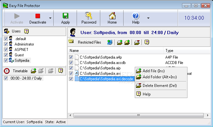
Task: Toggle checkbox for Softpedia.avi.decode
Action: [71, 79]
